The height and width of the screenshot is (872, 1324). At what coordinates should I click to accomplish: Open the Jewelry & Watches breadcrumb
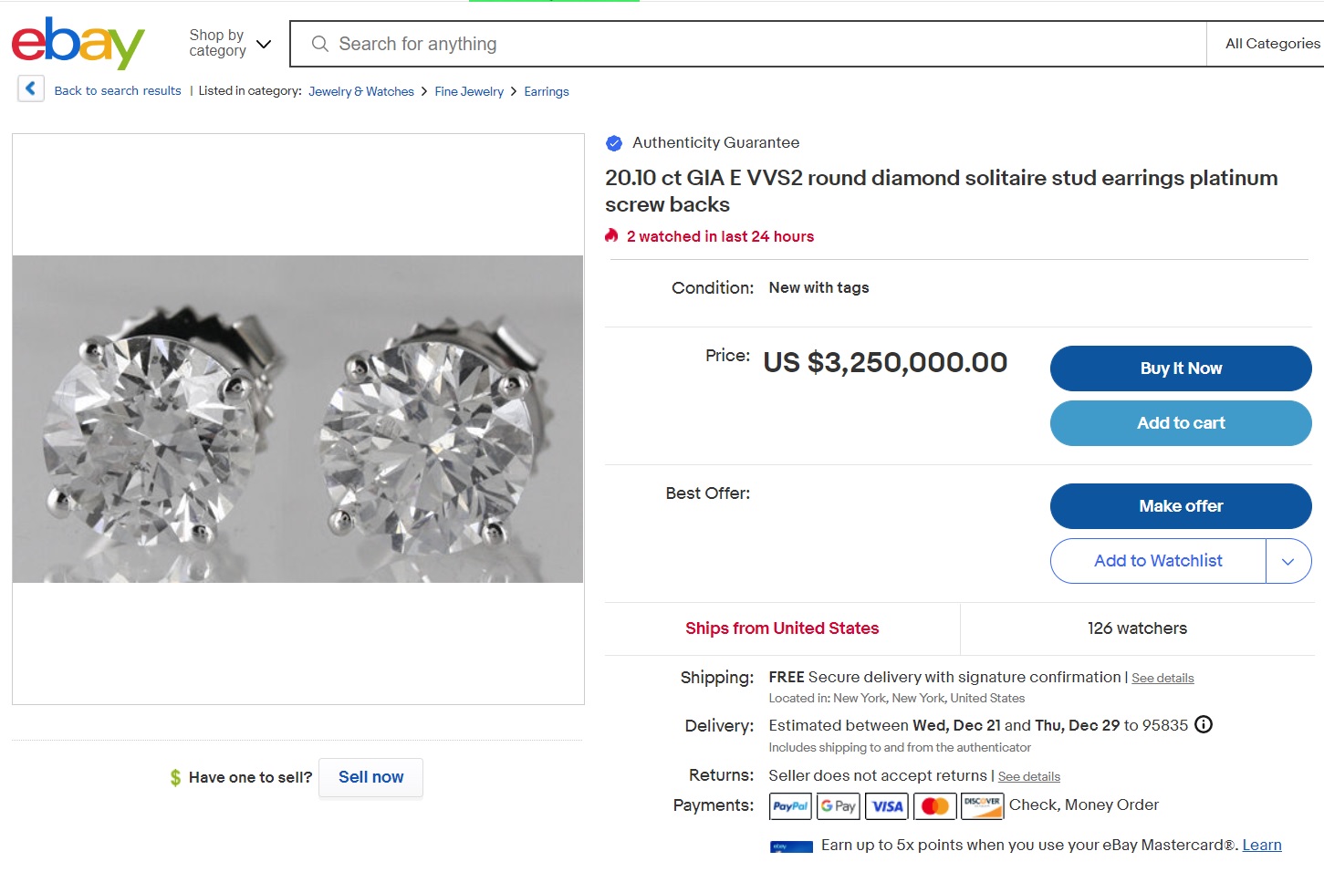361,91
